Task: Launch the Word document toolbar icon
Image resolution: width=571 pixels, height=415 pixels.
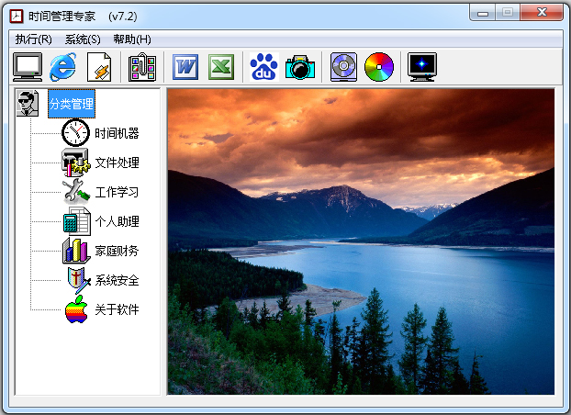Action: pos(186,67)
